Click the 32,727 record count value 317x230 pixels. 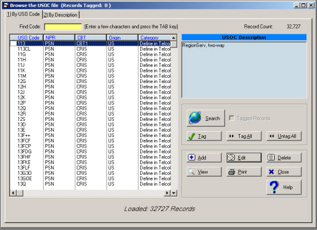pyautogui.click(x=293, y=27)
